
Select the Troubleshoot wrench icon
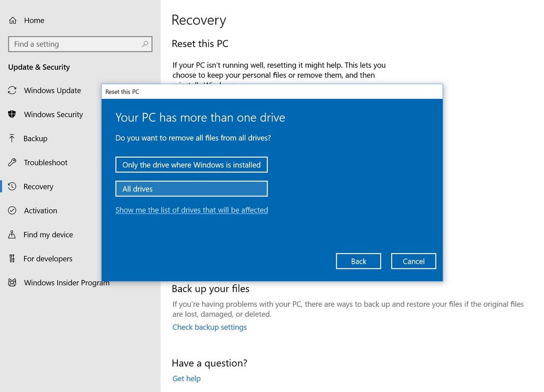coord(13,162)
